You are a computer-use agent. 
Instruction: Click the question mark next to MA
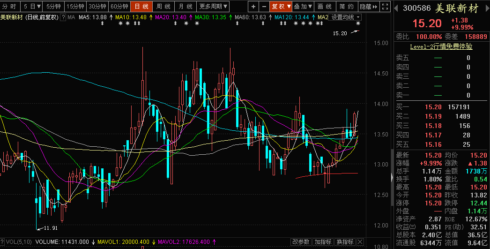[x=63, y=17]
